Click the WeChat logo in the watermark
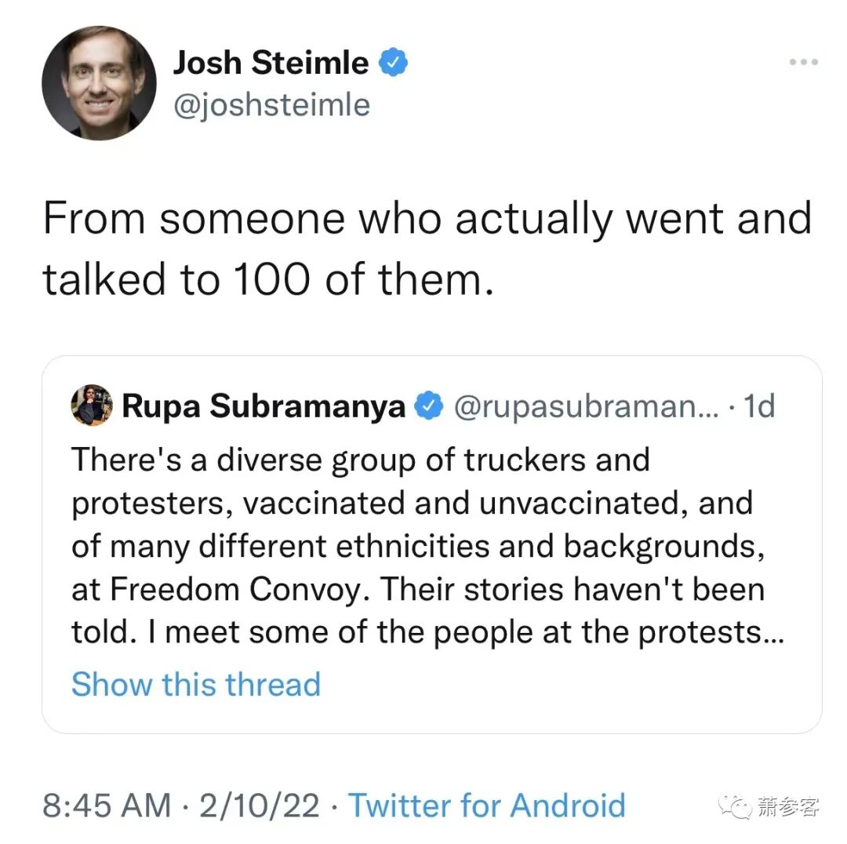847x844 pixels. (736, 806)
